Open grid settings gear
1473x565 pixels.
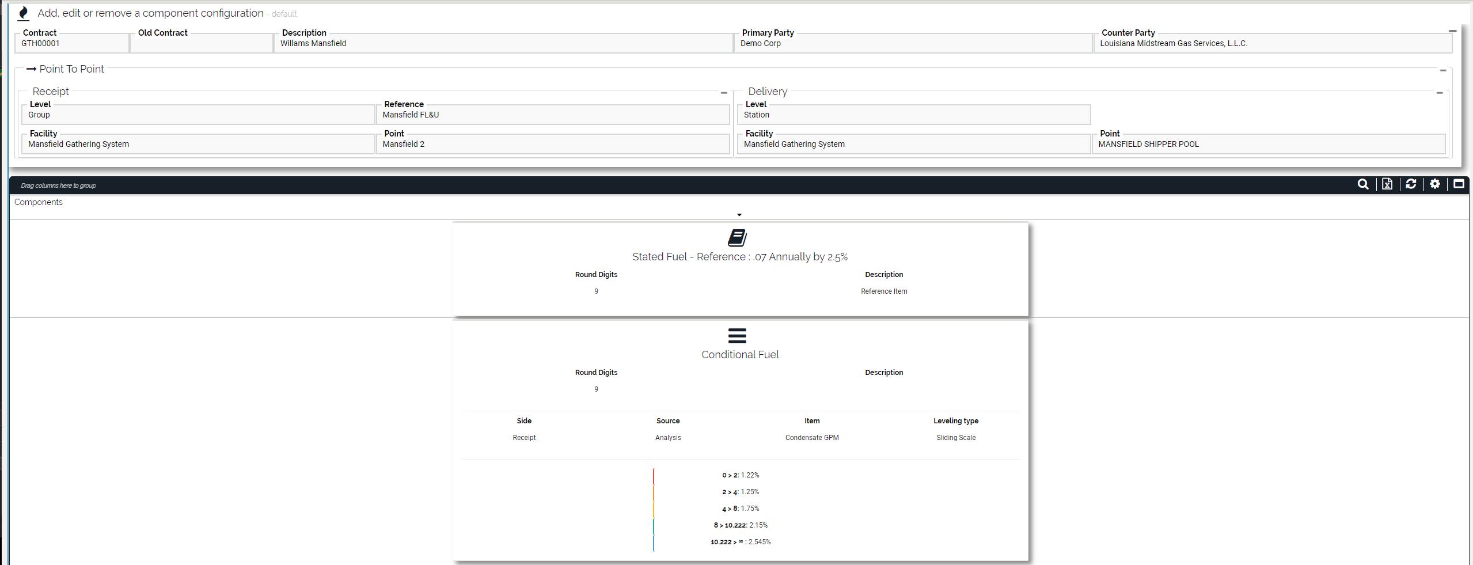tap(1435, 184)
